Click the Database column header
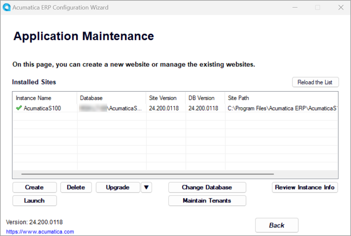The height and width of the screenshot is (236, 351). coord(111,98)
